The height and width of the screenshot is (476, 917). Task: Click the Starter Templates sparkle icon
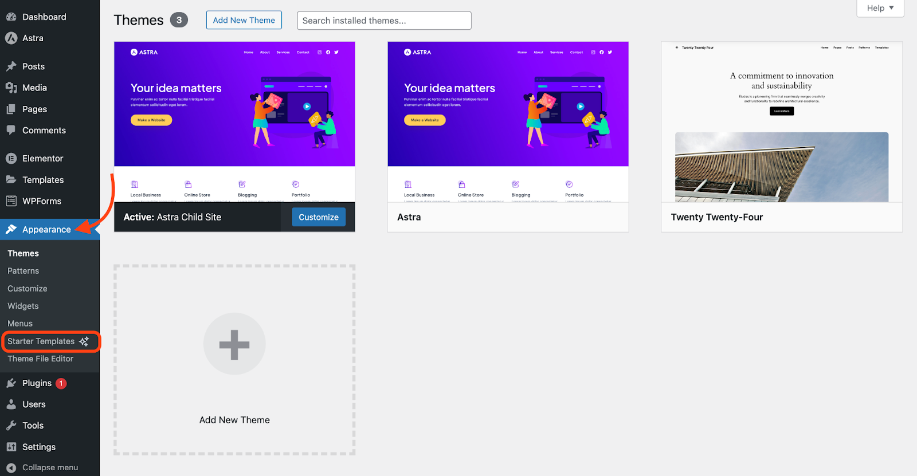[x=84, y=341]
